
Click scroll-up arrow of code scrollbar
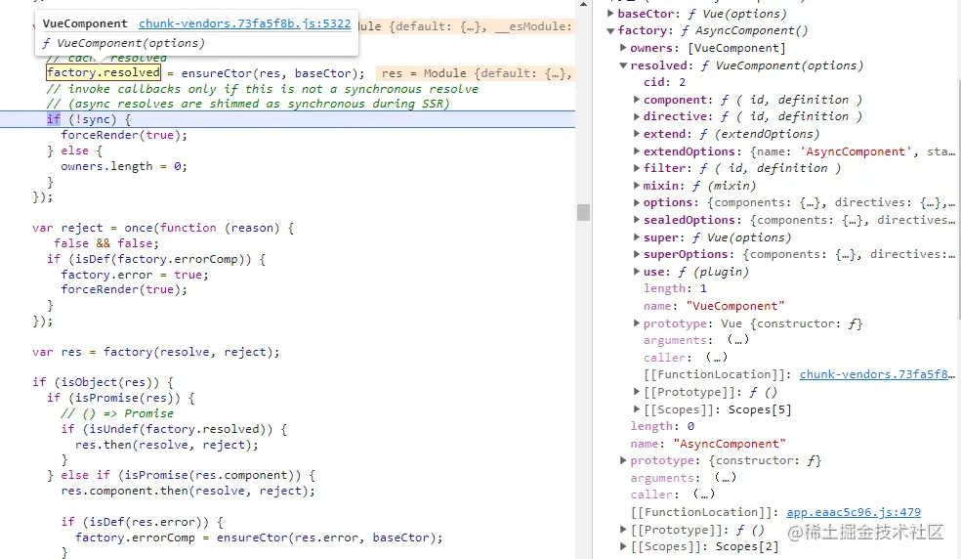[x=583, y=4]
